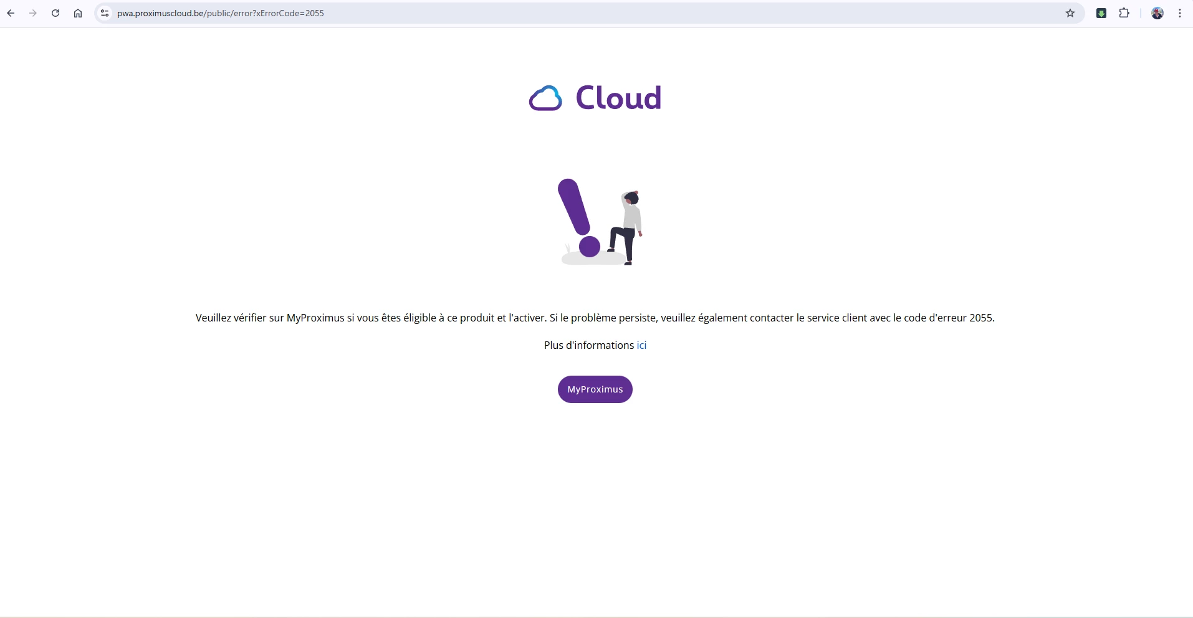This screenshot has height=618, width=1193.
Task: Reload the current page
Action: 55,13
